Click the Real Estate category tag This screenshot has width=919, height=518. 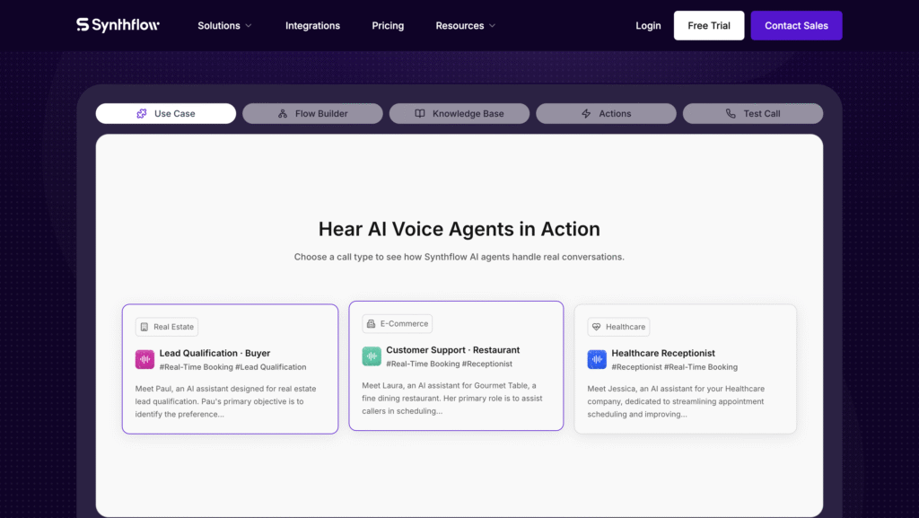point(166,327)
